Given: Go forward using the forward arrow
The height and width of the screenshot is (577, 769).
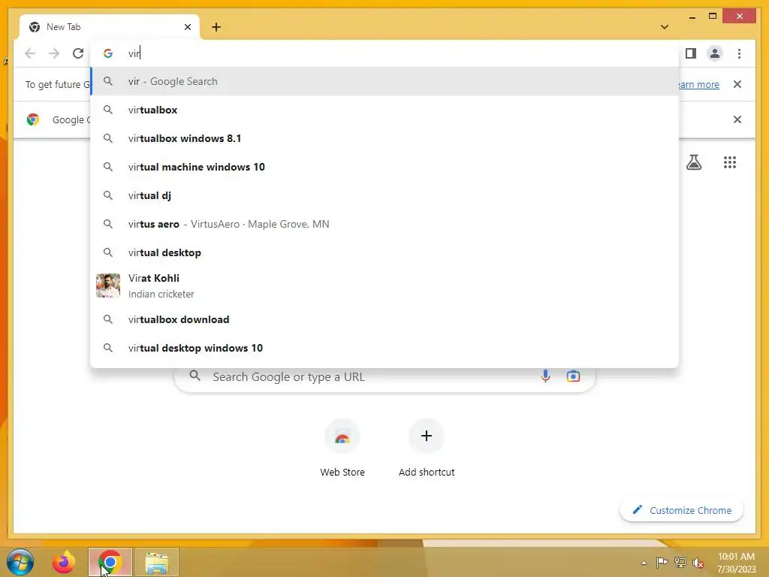Looking at the screenshot, I should [54, 53].
